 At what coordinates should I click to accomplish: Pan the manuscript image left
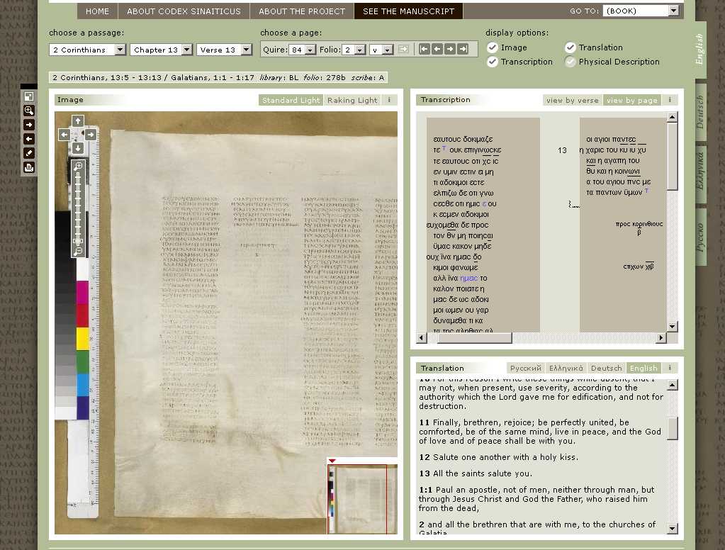point(64,135)
